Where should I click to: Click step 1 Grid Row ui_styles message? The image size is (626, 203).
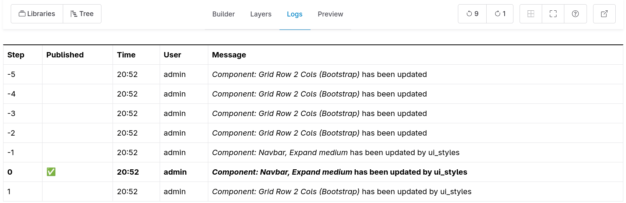[342, 192]
